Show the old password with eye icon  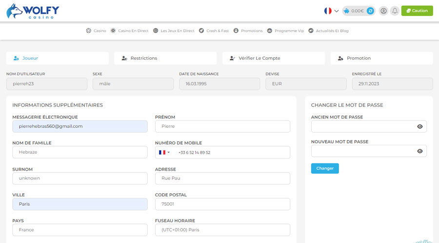coord(419,127)
